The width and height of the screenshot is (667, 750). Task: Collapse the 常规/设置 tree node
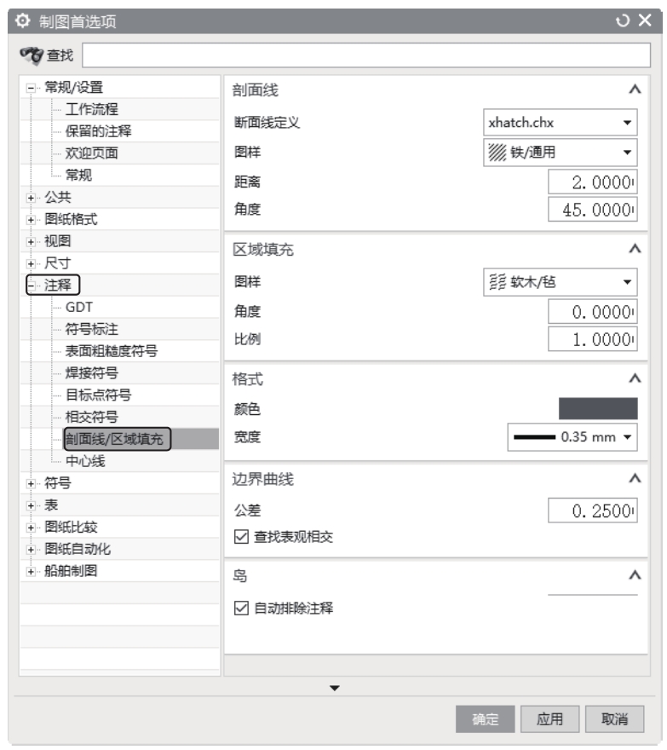point(31,88)
